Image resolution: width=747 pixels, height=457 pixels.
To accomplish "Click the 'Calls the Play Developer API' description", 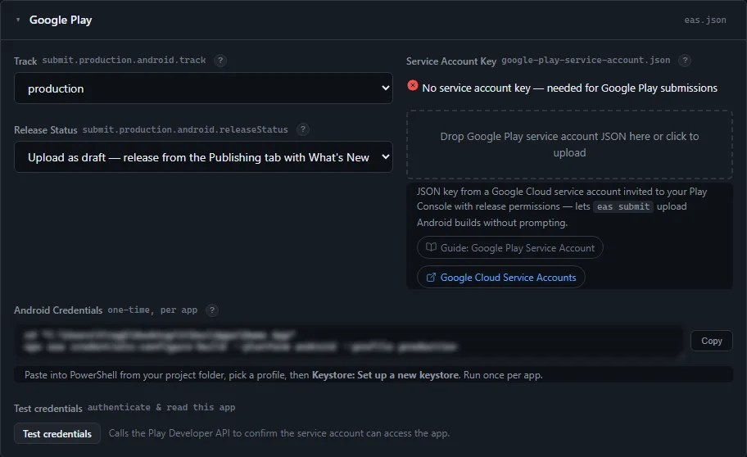I will pyautogui.click(x=279, y=433).
